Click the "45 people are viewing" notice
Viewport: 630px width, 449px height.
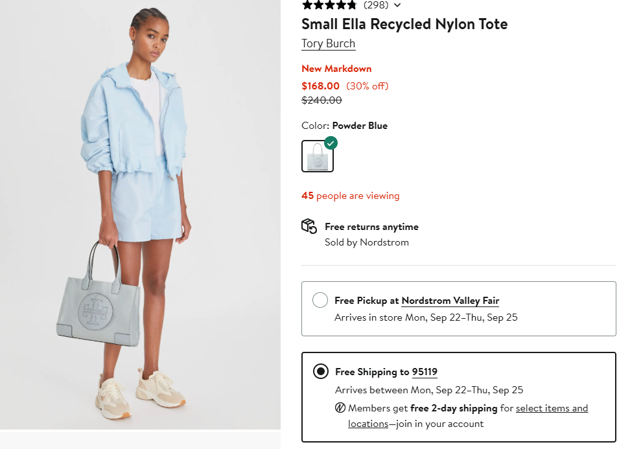(x=350, y=196)
